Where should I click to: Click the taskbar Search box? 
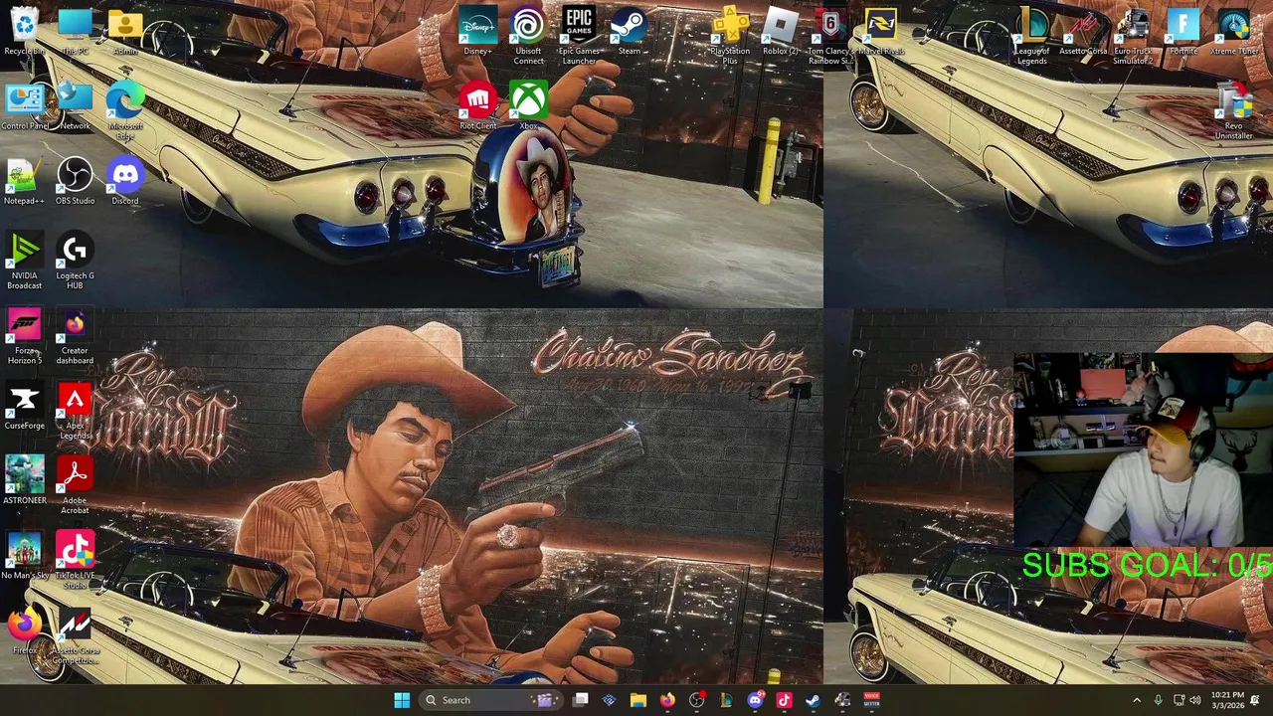coord(488,700)
